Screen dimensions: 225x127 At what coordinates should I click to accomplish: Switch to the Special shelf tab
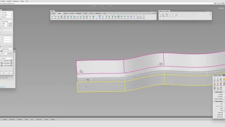(x=65, y=13)
